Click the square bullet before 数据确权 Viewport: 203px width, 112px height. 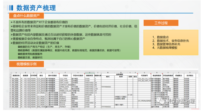tap(19, 50)
